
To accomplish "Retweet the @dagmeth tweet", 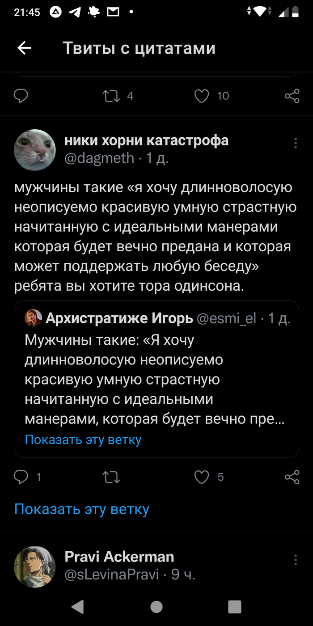I will click(x=111, y=478).
